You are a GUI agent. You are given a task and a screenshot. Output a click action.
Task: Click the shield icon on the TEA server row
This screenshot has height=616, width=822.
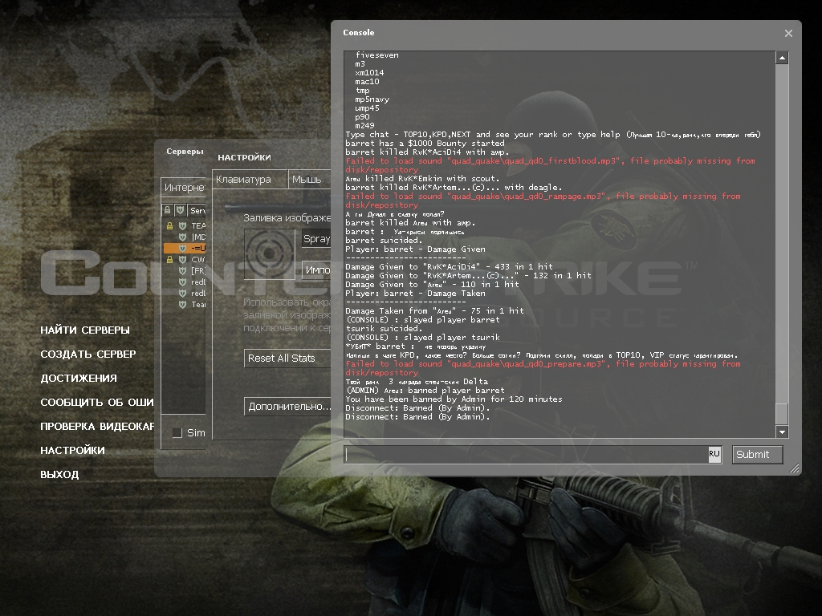coord(182,225)
